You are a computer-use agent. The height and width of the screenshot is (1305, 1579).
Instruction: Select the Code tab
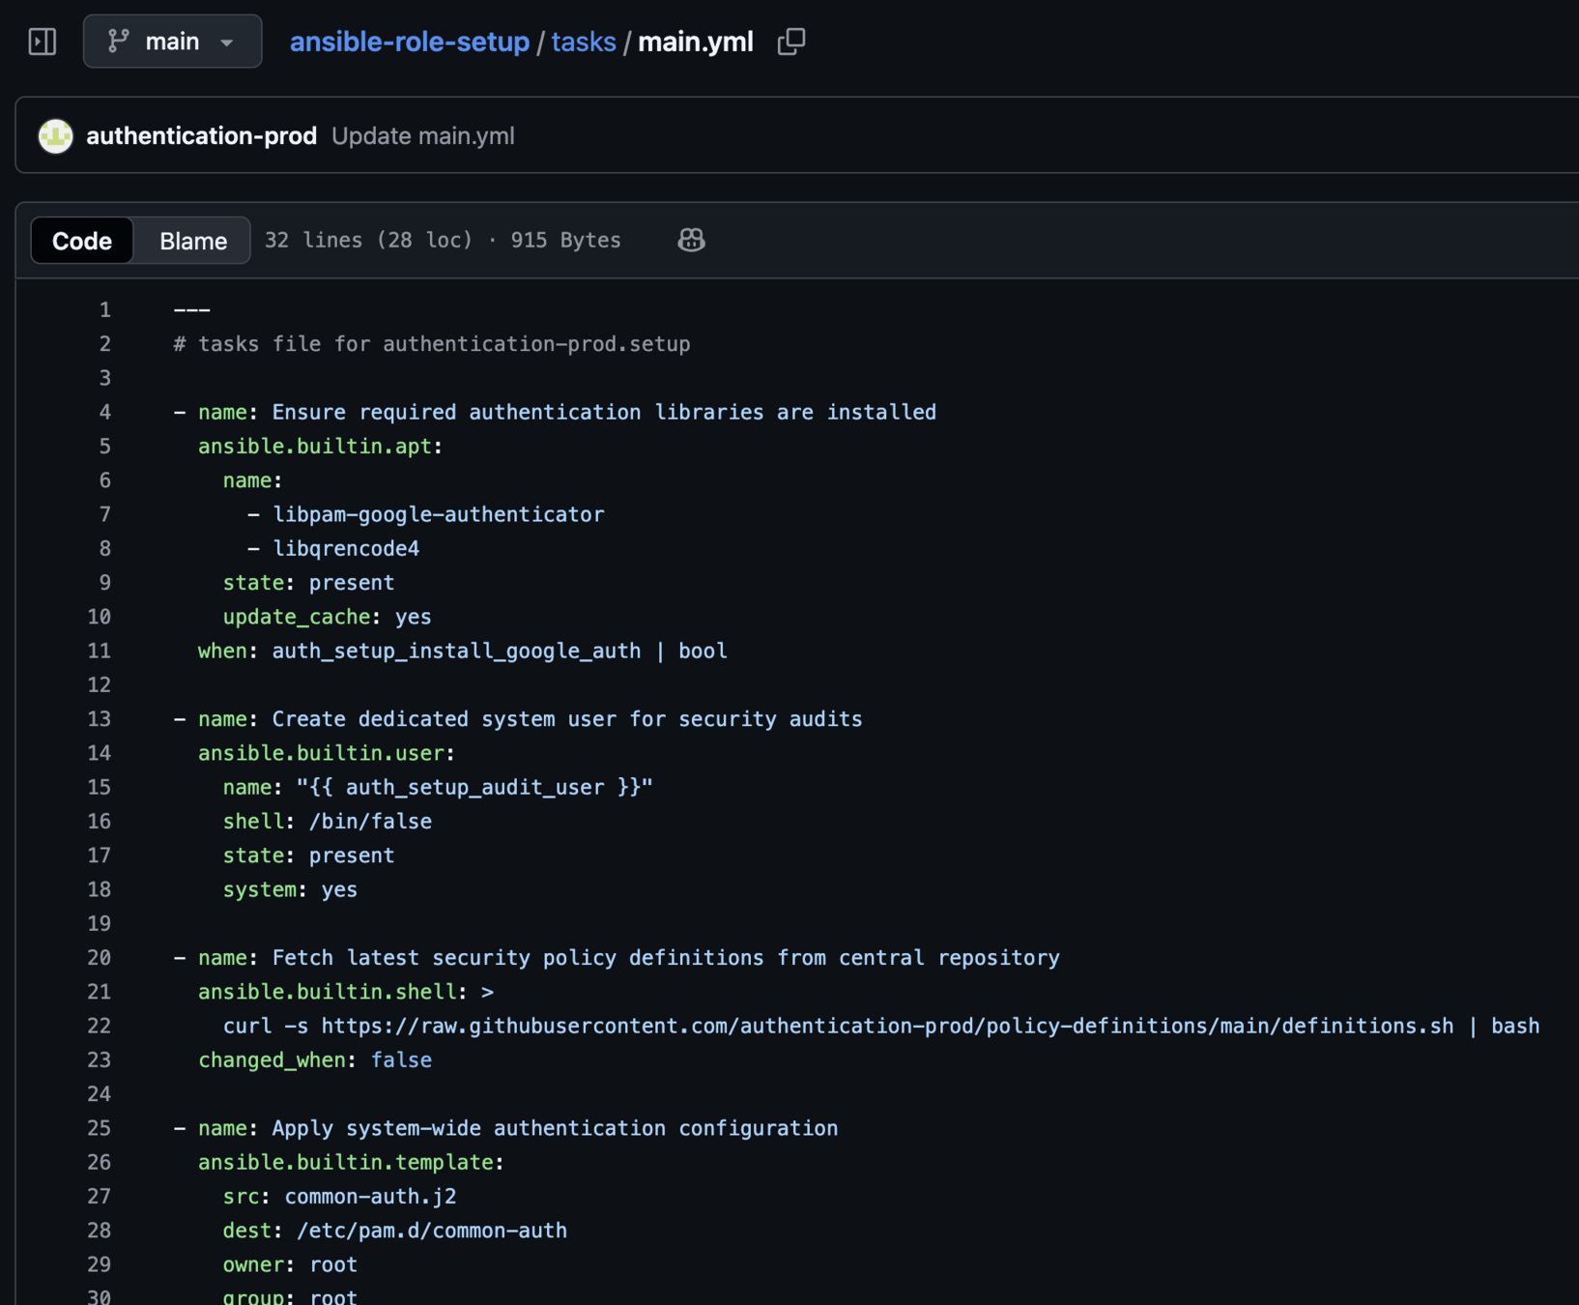[82, 241]
